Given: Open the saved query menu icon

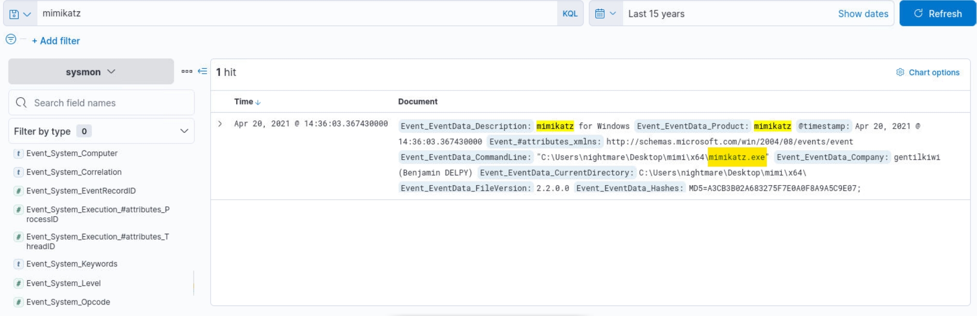Looking at the screenshot, I should tap(20, 14).
